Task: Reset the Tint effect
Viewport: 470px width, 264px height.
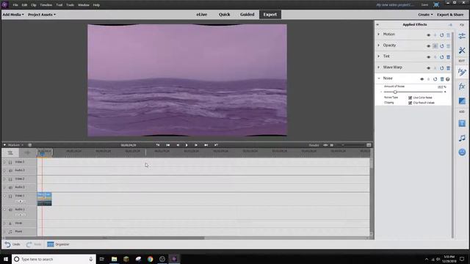Action: tap(442, 57)
